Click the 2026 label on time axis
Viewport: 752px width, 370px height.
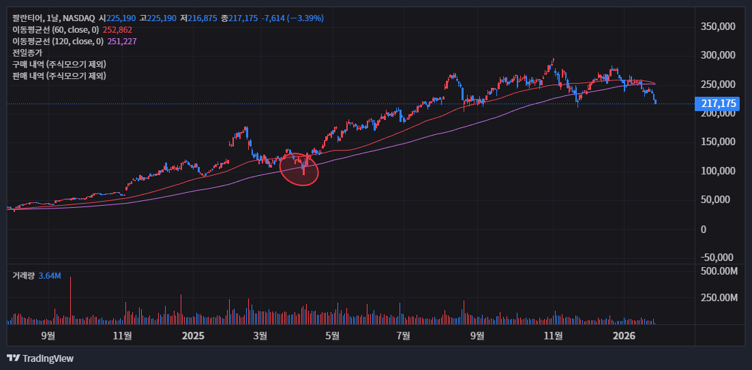(x=624, y=335)
